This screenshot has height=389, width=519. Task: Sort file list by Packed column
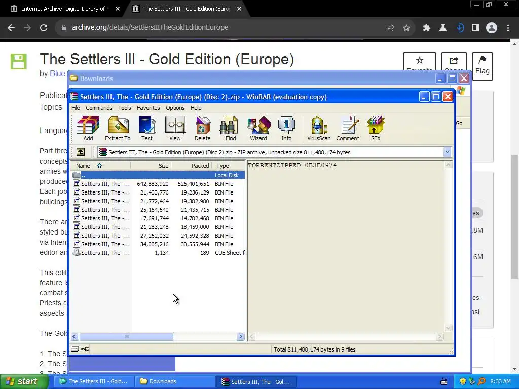[x=192, y=166]
